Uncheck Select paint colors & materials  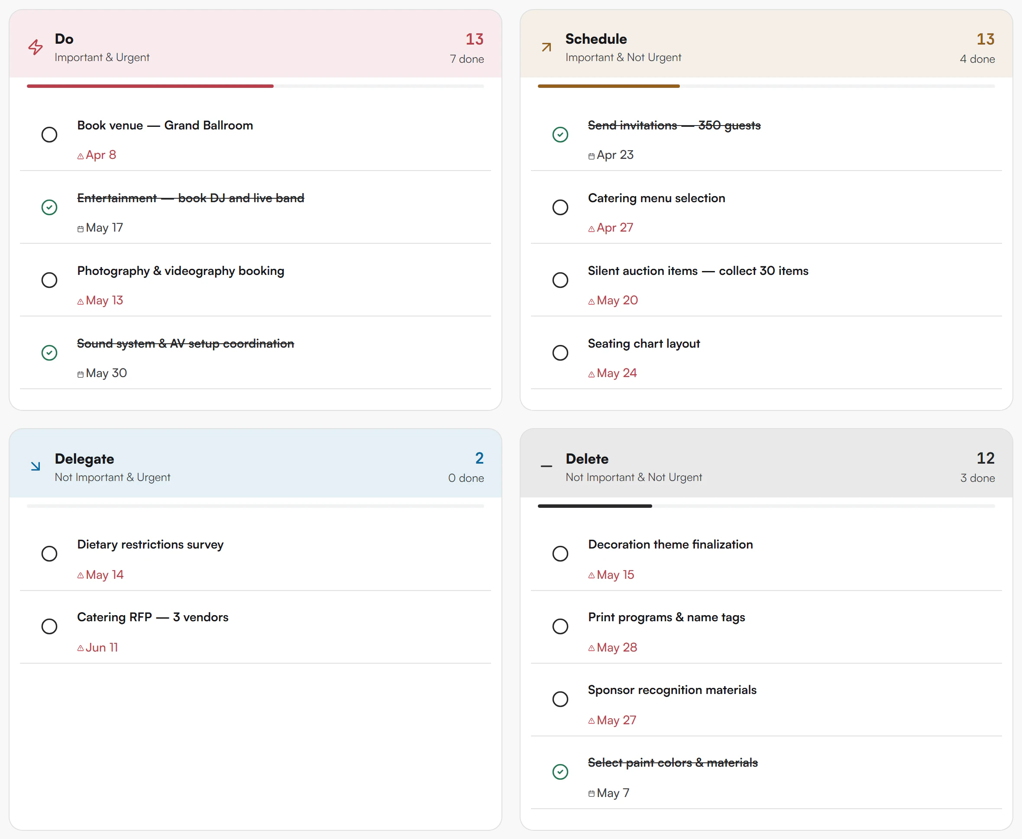[560, 772]
